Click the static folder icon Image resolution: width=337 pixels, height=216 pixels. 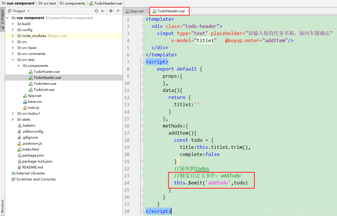19,120
